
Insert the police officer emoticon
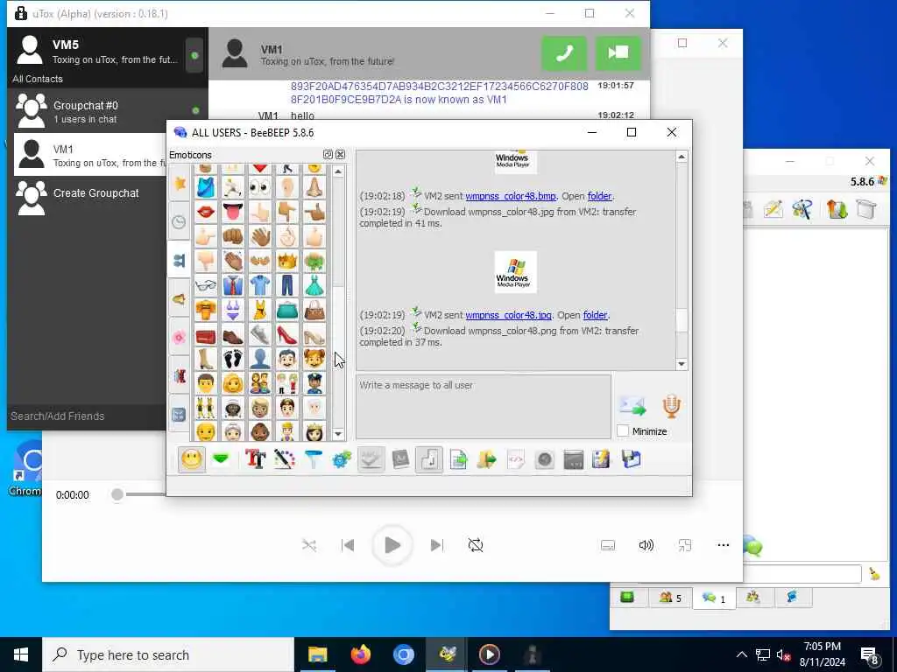[x=314, y=383]
